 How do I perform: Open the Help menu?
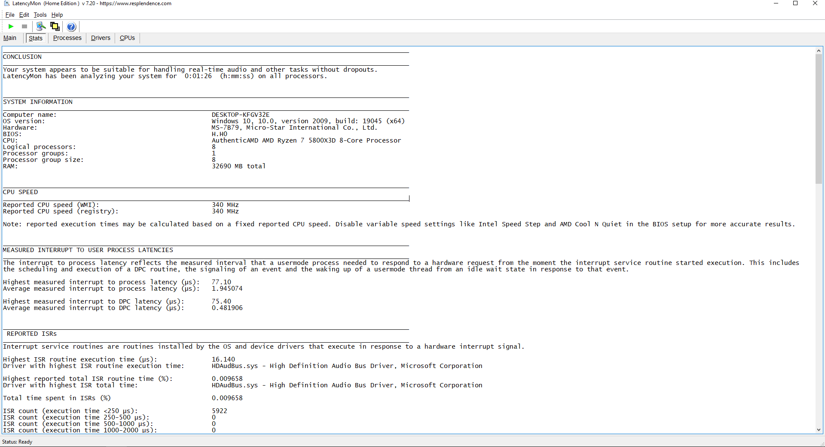coord(57,15)
